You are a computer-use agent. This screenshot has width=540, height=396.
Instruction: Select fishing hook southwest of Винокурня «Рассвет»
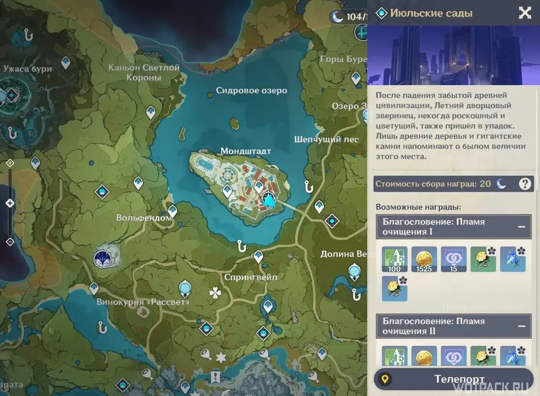[102, 327]
